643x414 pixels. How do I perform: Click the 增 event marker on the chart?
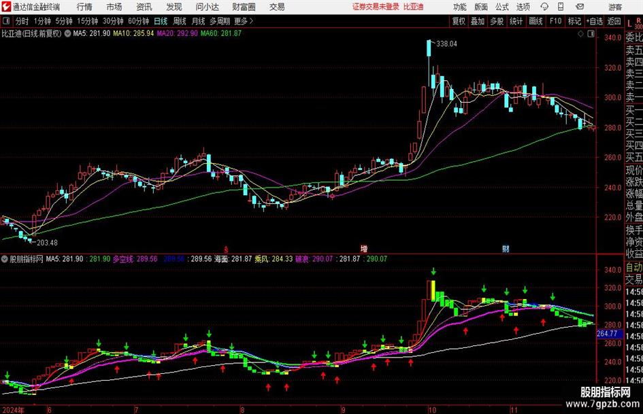pyautogui.click(x=364, y=249)
